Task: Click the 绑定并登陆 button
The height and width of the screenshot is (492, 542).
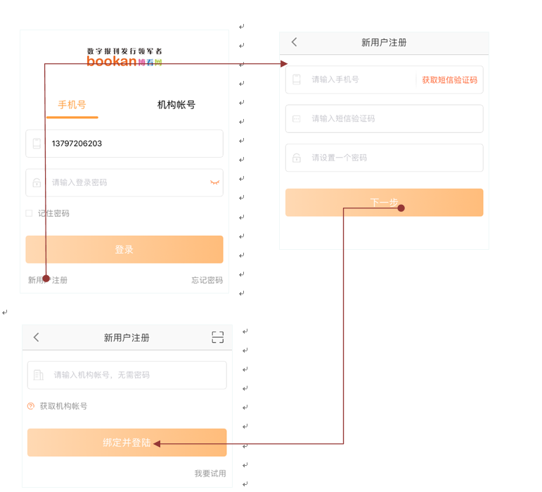Action: [127, 443]
